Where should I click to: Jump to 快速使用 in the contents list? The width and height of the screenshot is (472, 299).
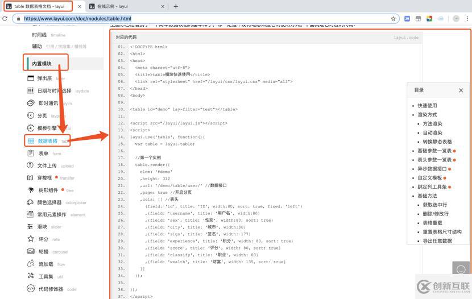coord(427,106)
